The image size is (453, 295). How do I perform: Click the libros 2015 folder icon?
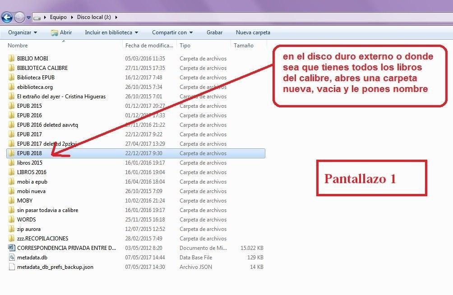(12, 163)
